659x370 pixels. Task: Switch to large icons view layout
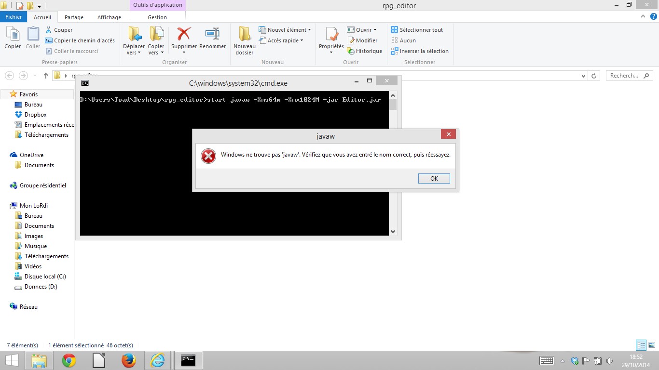[651, 345]
